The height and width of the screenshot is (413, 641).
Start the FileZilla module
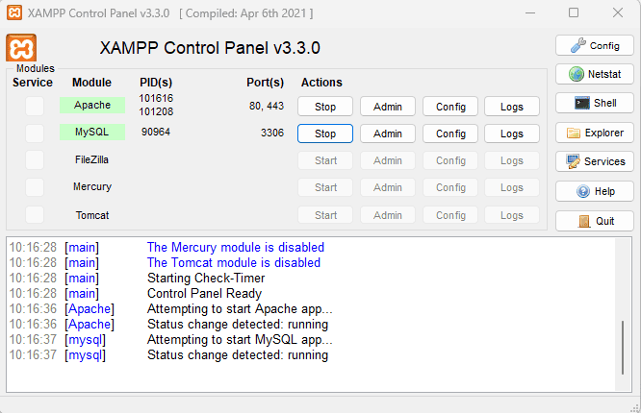[325, 160]
